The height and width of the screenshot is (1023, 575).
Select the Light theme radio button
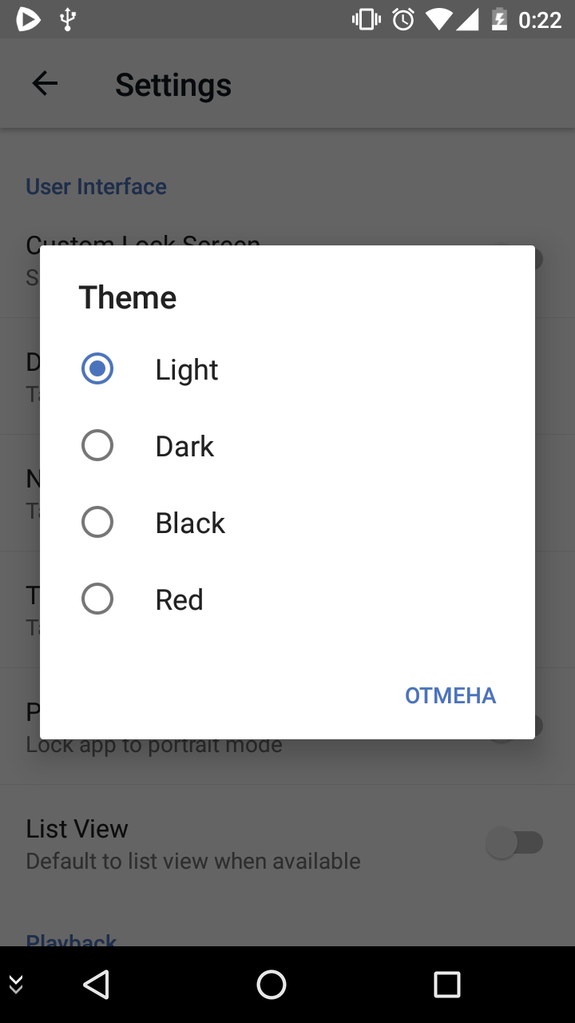click(97, 368)
